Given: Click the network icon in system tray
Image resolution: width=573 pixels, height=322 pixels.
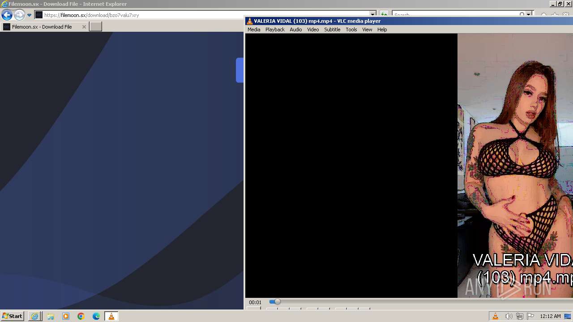Looking at the screenshot, I should click(x=520, y=316).
